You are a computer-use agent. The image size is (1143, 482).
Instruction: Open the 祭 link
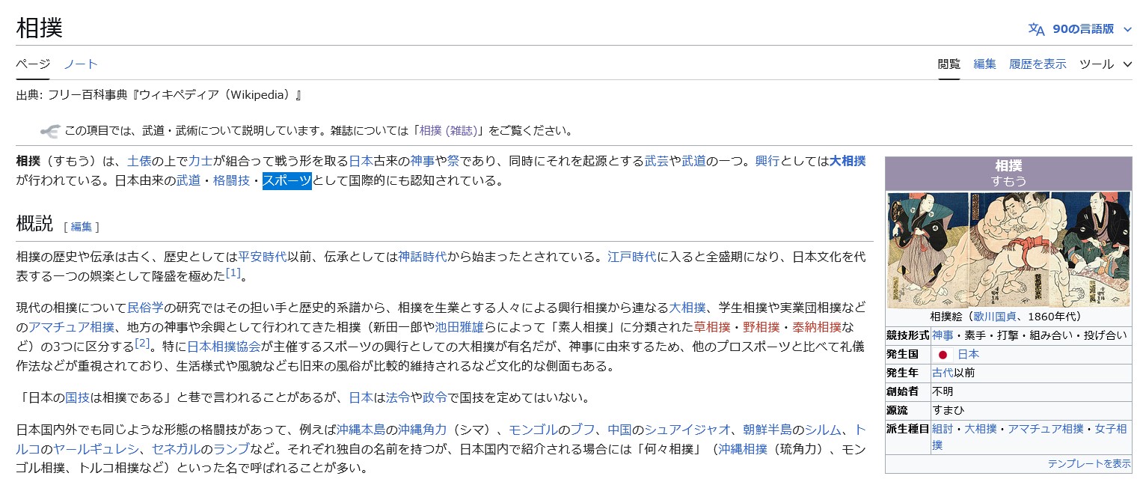click(x=453, y=160)
